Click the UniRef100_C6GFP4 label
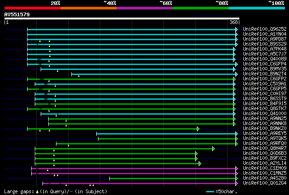Viewport: 289px width, 195px height. [x=265, y=64]
